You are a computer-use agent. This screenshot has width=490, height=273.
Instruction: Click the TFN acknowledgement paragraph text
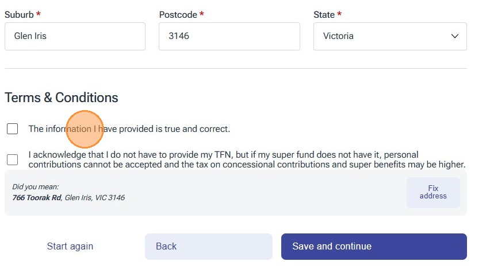(246, 160)
